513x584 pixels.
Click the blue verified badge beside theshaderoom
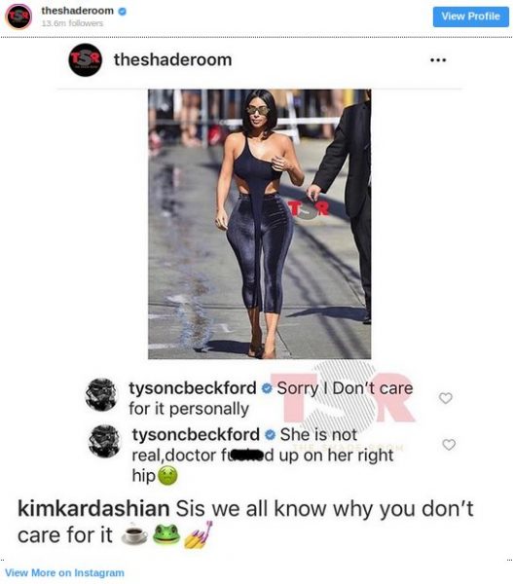click(x=123, y=12)
